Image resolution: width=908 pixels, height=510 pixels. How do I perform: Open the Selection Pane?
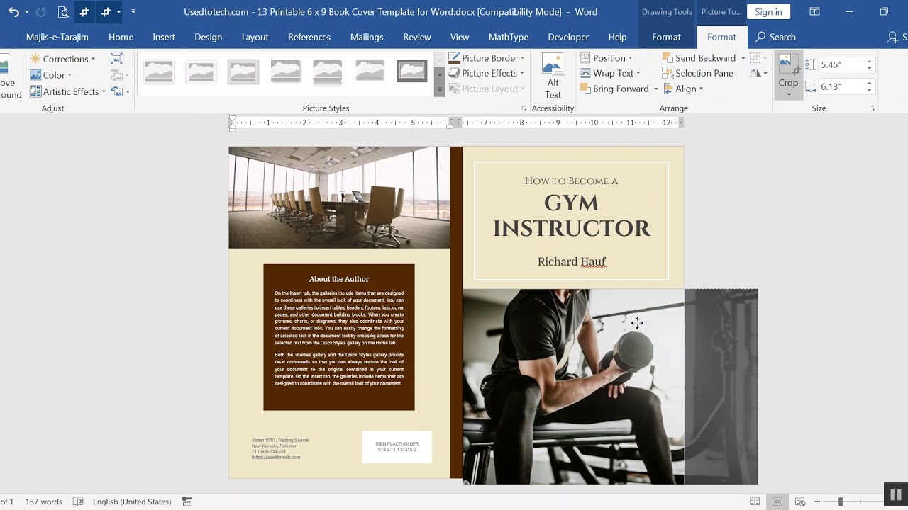pos(697,73)
